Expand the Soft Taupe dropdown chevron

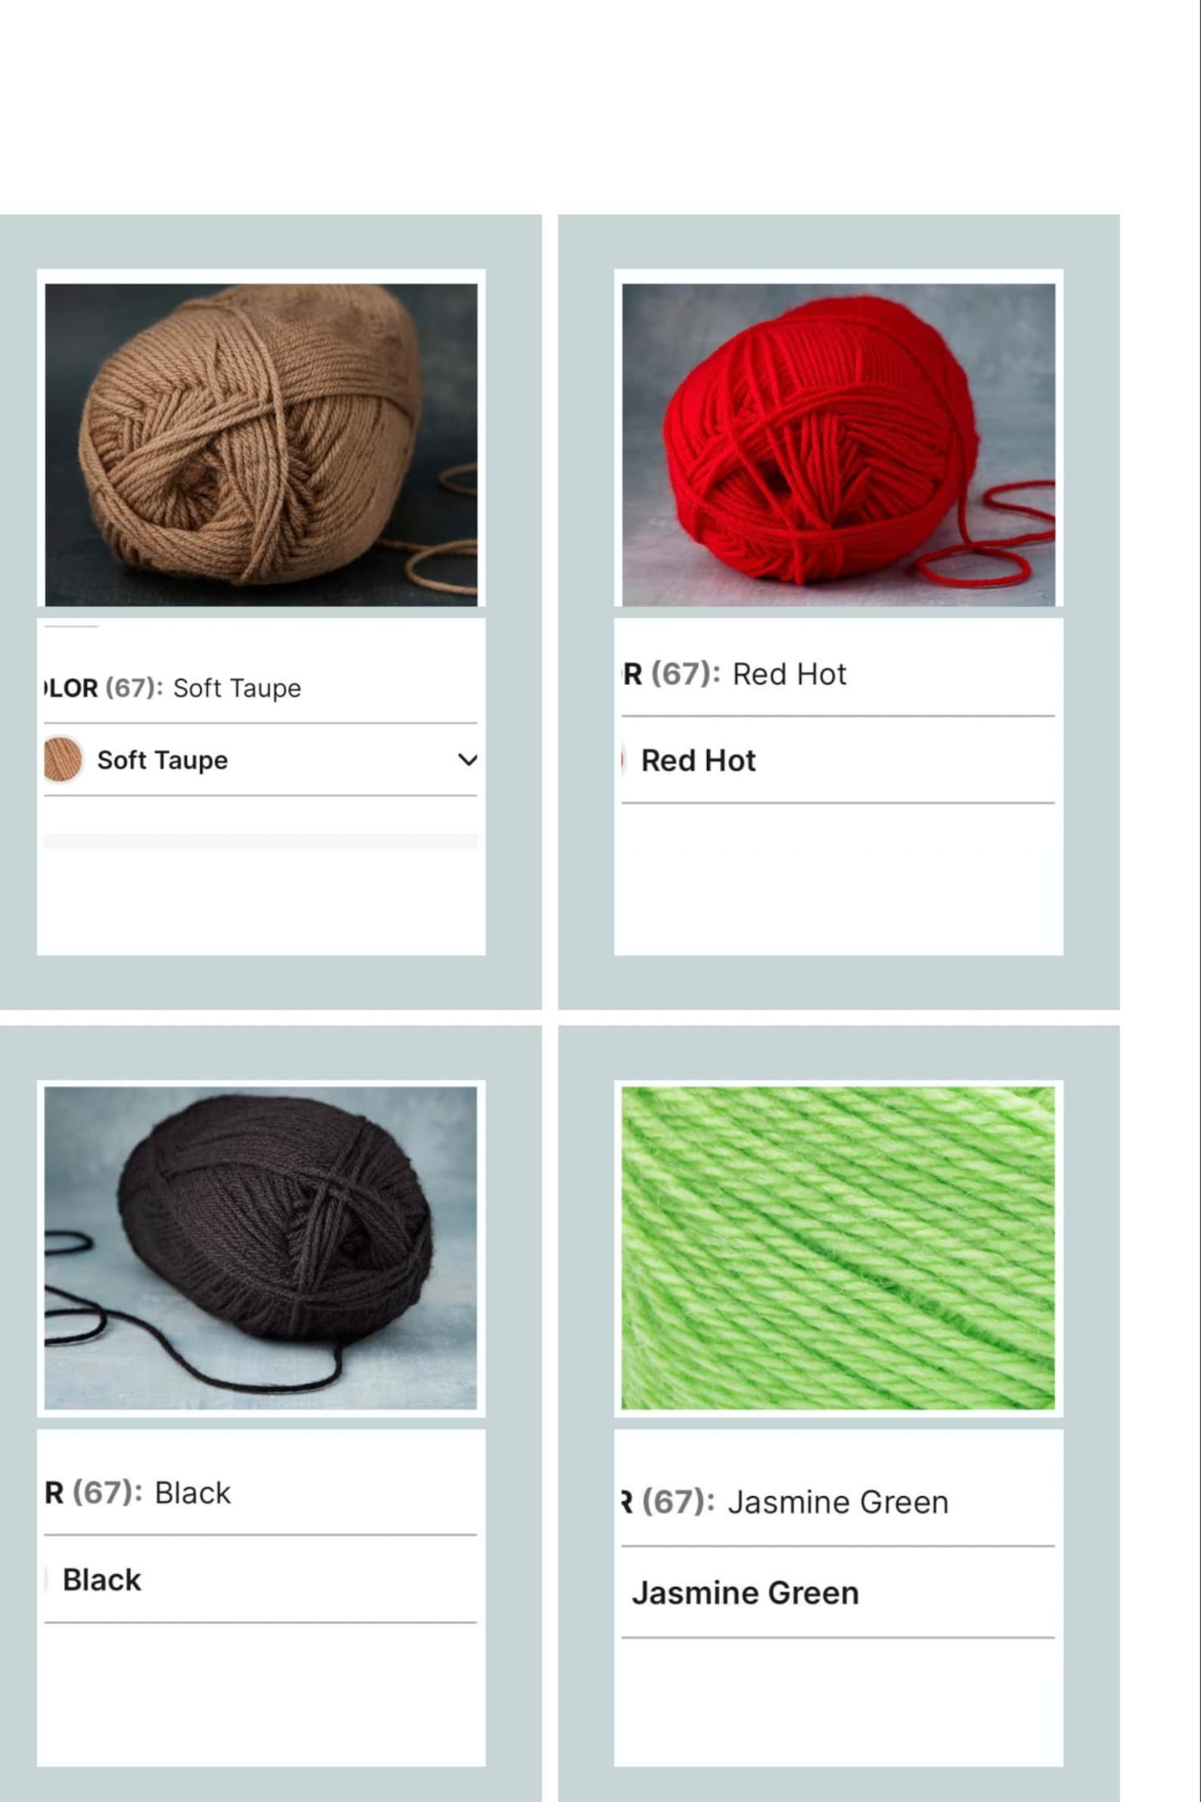[467, 760]
